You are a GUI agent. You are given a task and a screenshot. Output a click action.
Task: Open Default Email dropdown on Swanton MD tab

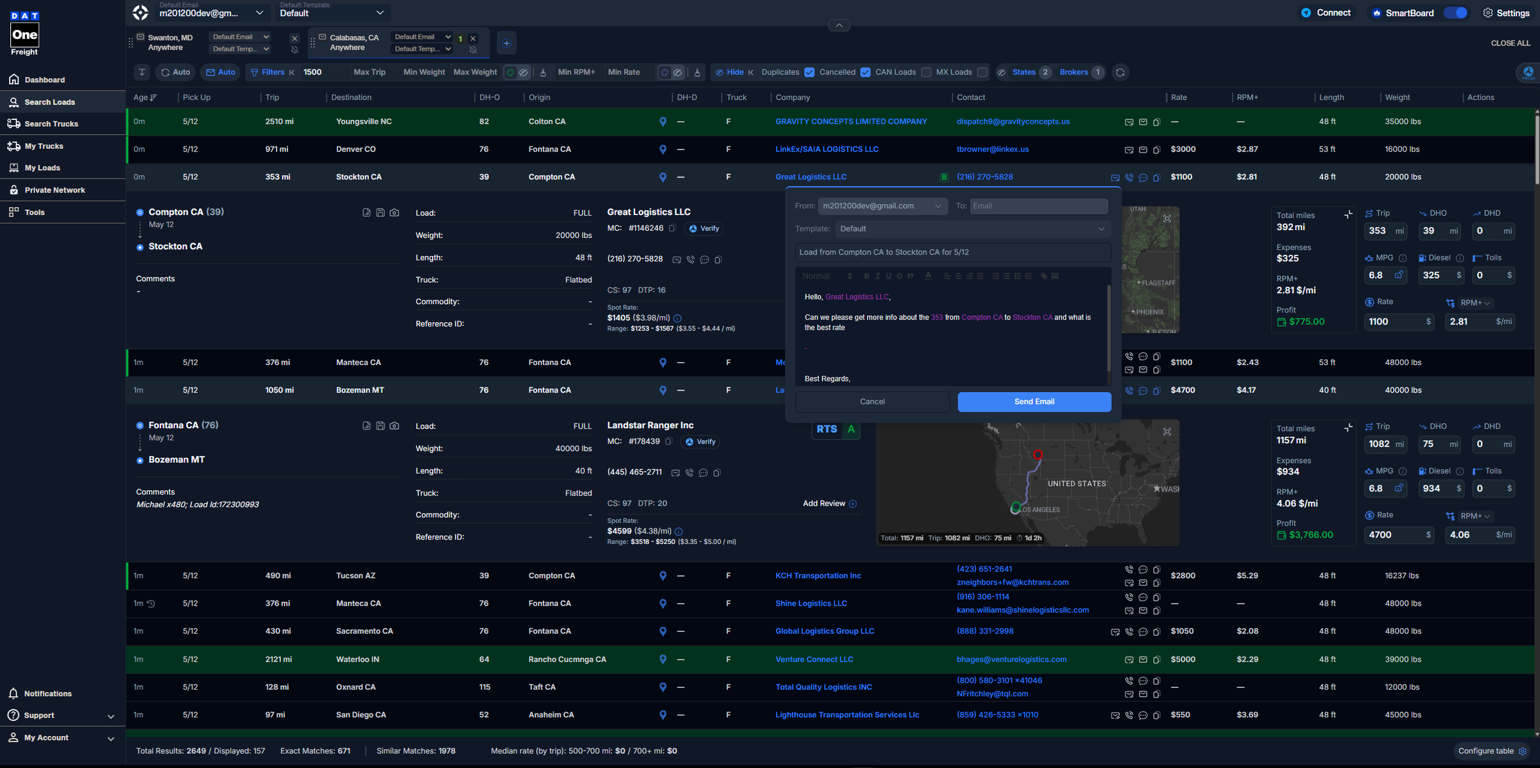tap(241, 37)
